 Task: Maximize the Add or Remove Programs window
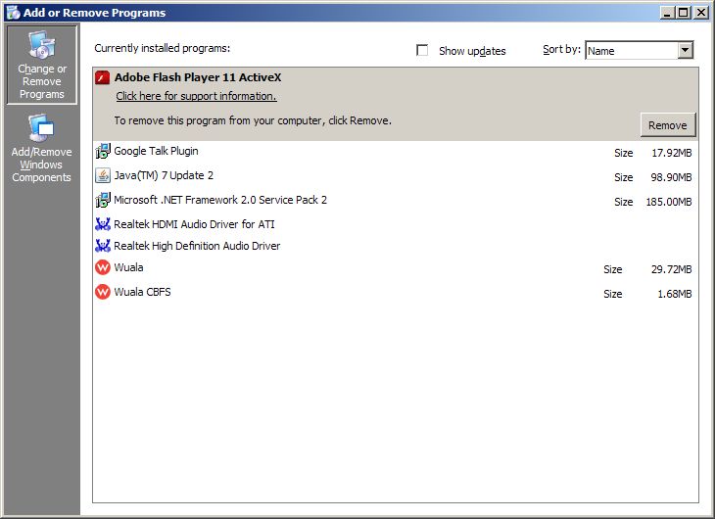[683, 13]
